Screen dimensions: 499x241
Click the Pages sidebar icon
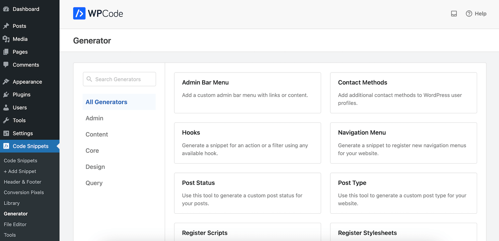6,52
